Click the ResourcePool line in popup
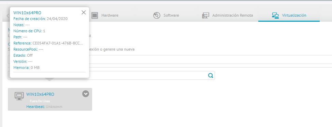The width and height of the screenshot is (332, 127). tap(28, 49)
